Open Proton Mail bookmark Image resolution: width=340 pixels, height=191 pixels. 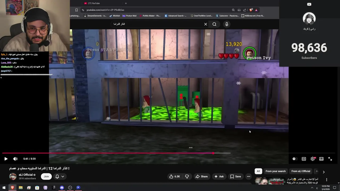tap(129, 16)
